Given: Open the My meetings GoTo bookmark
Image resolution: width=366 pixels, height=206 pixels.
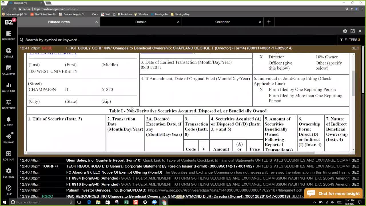Looking at the screenshot, I should [x=15, y=14].
